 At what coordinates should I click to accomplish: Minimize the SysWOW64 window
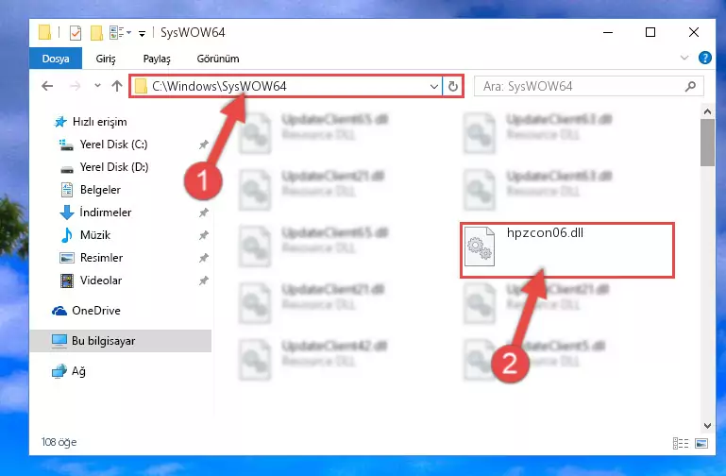point(608,32)
